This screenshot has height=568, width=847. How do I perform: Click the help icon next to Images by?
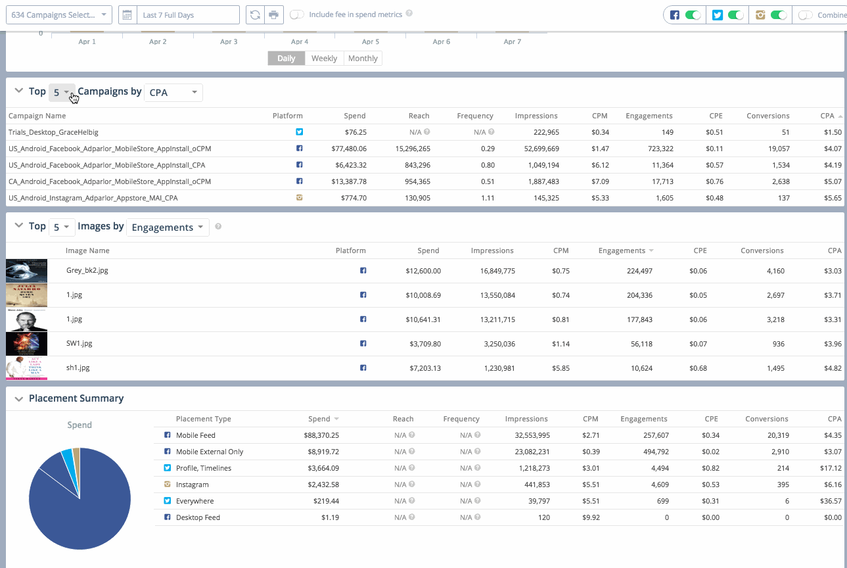click(x=217, y=227)
